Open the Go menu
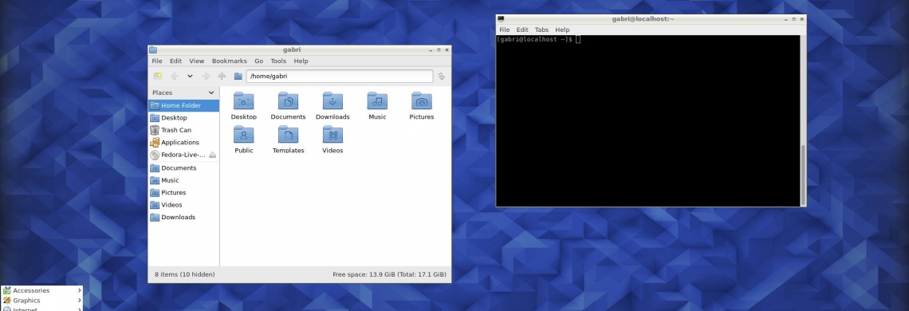 (258, 61)
